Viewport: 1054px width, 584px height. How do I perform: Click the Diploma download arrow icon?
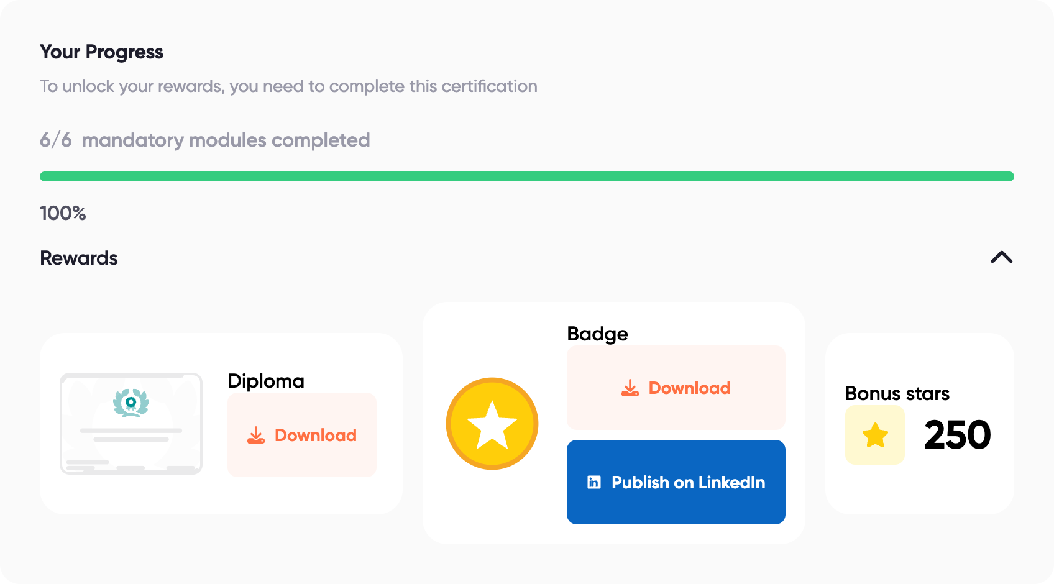point(256,435)
